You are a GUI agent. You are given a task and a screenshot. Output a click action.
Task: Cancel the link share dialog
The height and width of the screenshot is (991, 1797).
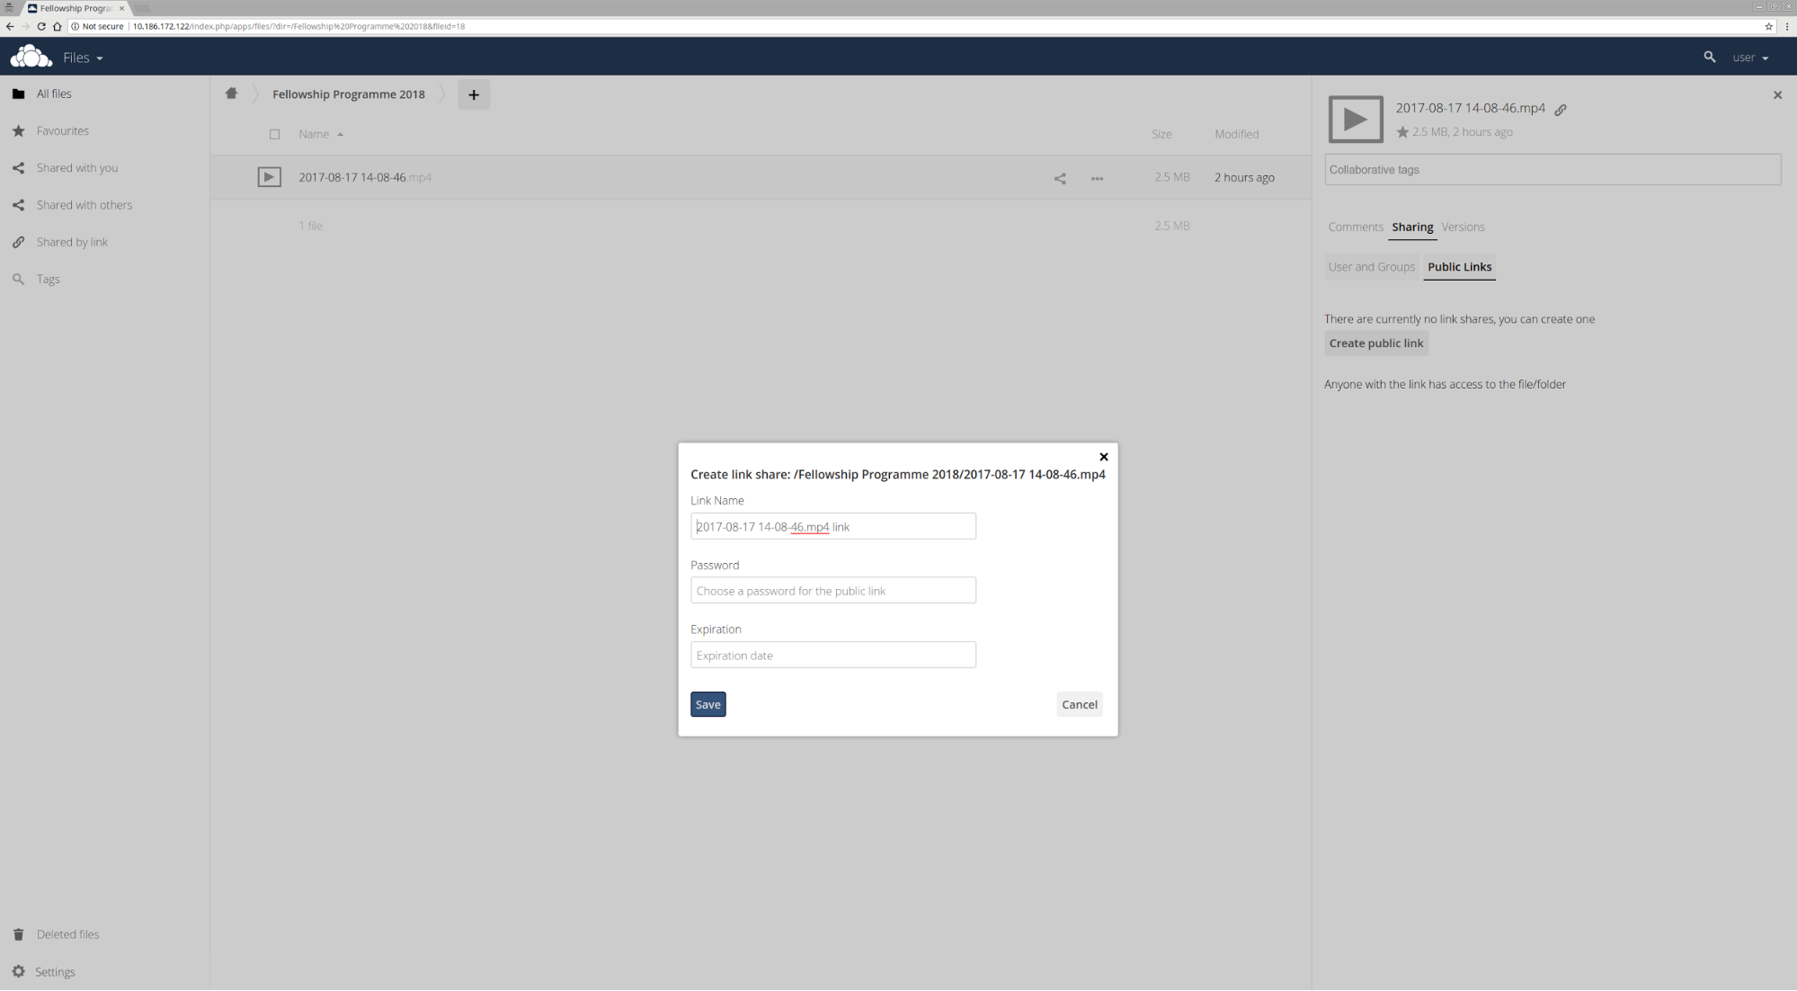coord(1079,704)
